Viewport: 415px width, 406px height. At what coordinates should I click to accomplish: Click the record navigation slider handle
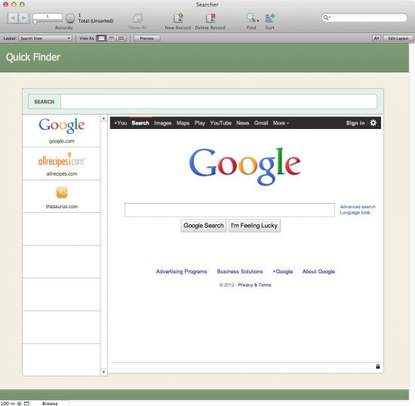coord(35,22)
